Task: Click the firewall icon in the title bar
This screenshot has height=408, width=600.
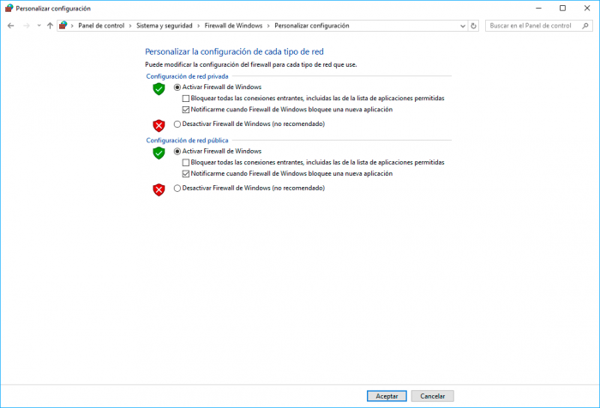Action: [9, 8]
